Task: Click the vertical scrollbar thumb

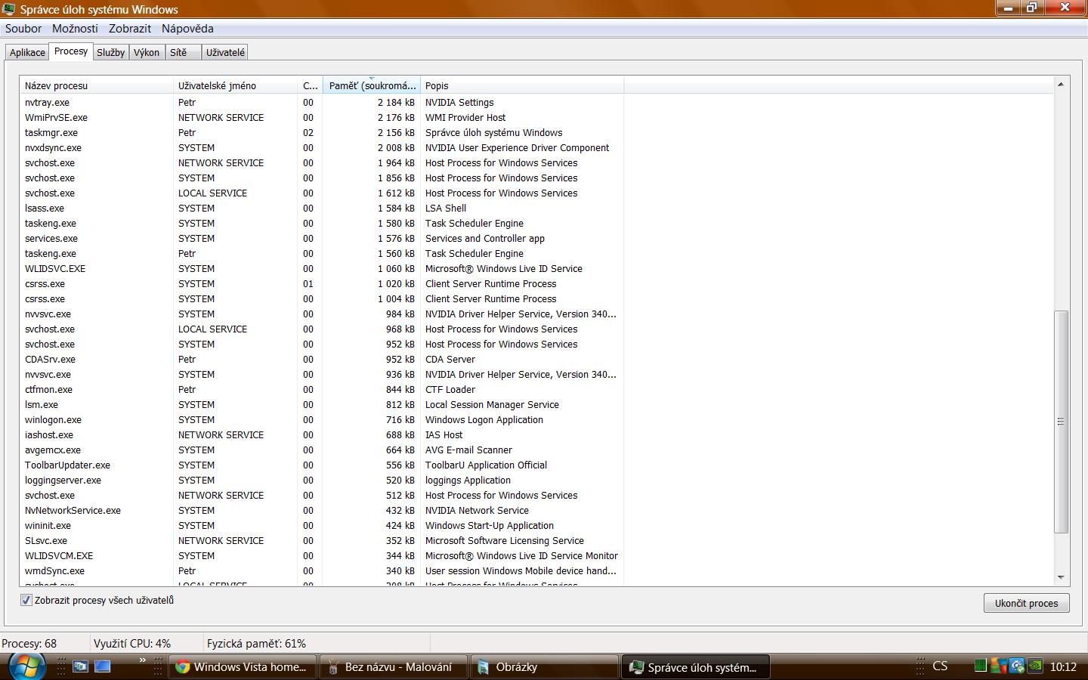Action: click(x=1061, y=421)
